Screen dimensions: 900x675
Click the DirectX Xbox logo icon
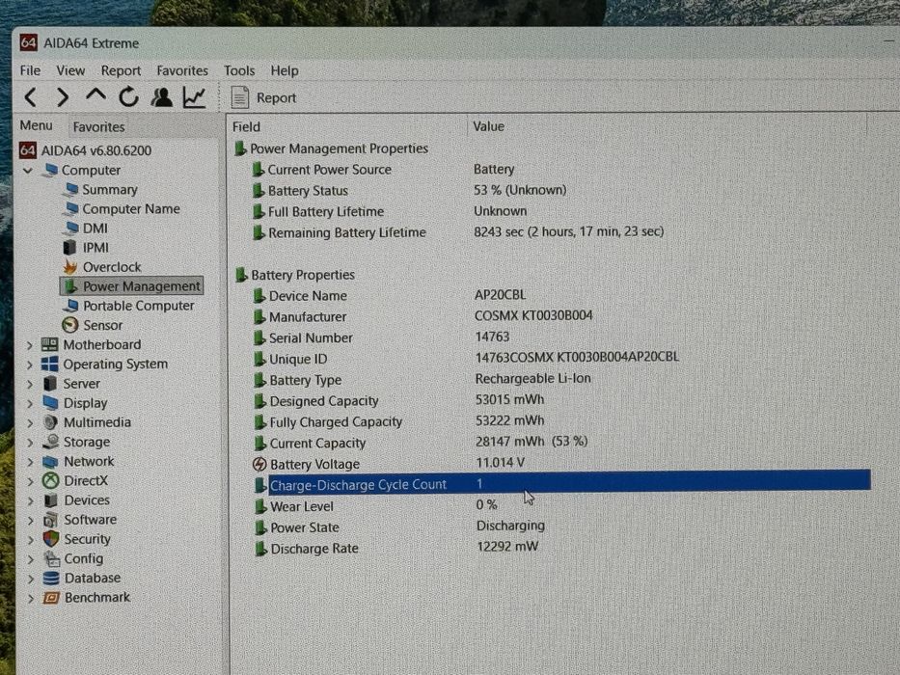51,481
